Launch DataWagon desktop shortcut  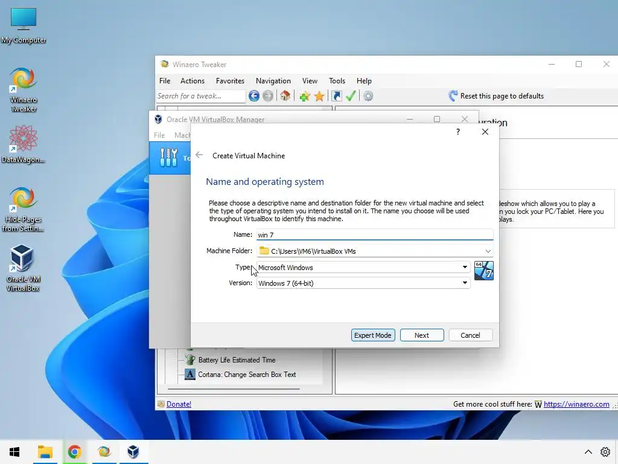pos(24,144)
